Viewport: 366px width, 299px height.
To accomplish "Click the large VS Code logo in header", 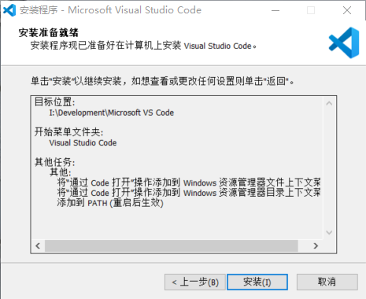I will coord(344,42).
